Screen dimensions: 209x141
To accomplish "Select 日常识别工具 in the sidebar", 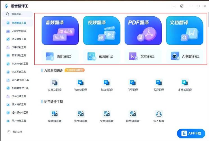I will [17, 56].
